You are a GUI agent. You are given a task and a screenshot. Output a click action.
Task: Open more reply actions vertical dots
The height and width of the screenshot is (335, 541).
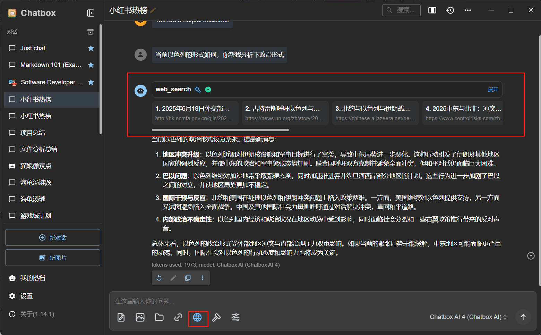203,278
